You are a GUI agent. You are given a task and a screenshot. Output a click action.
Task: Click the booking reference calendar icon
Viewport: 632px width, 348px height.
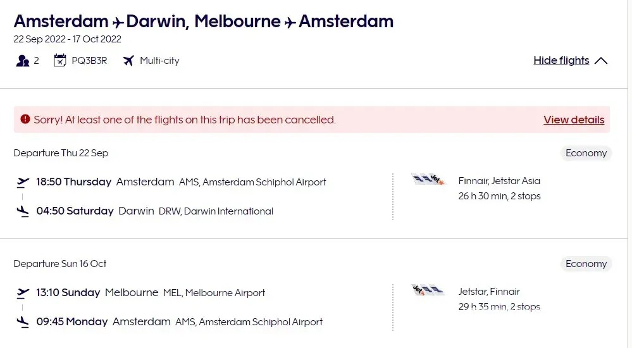[x=60, y=61]
